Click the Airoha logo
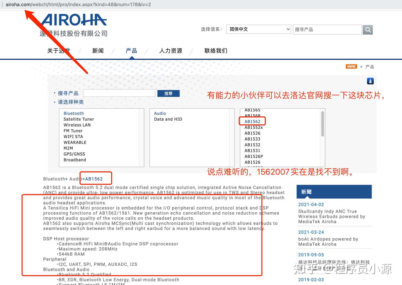The image size is (402, 285). coord(74,25)
